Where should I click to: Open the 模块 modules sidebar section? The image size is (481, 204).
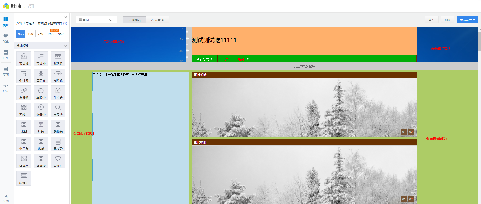(x=6, y=22)
